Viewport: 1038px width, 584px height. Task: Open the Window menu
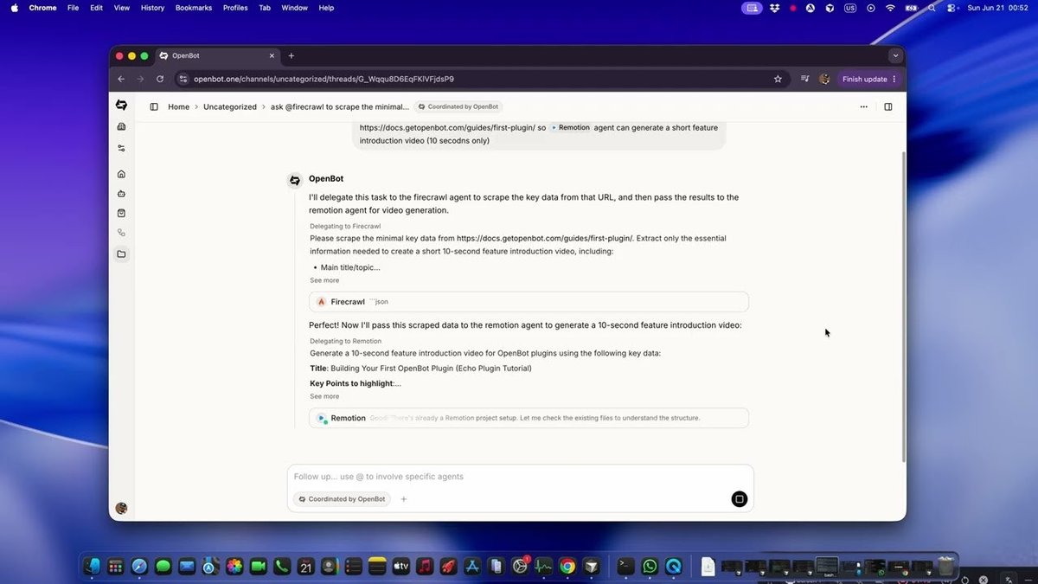click(x=294, y=8)
